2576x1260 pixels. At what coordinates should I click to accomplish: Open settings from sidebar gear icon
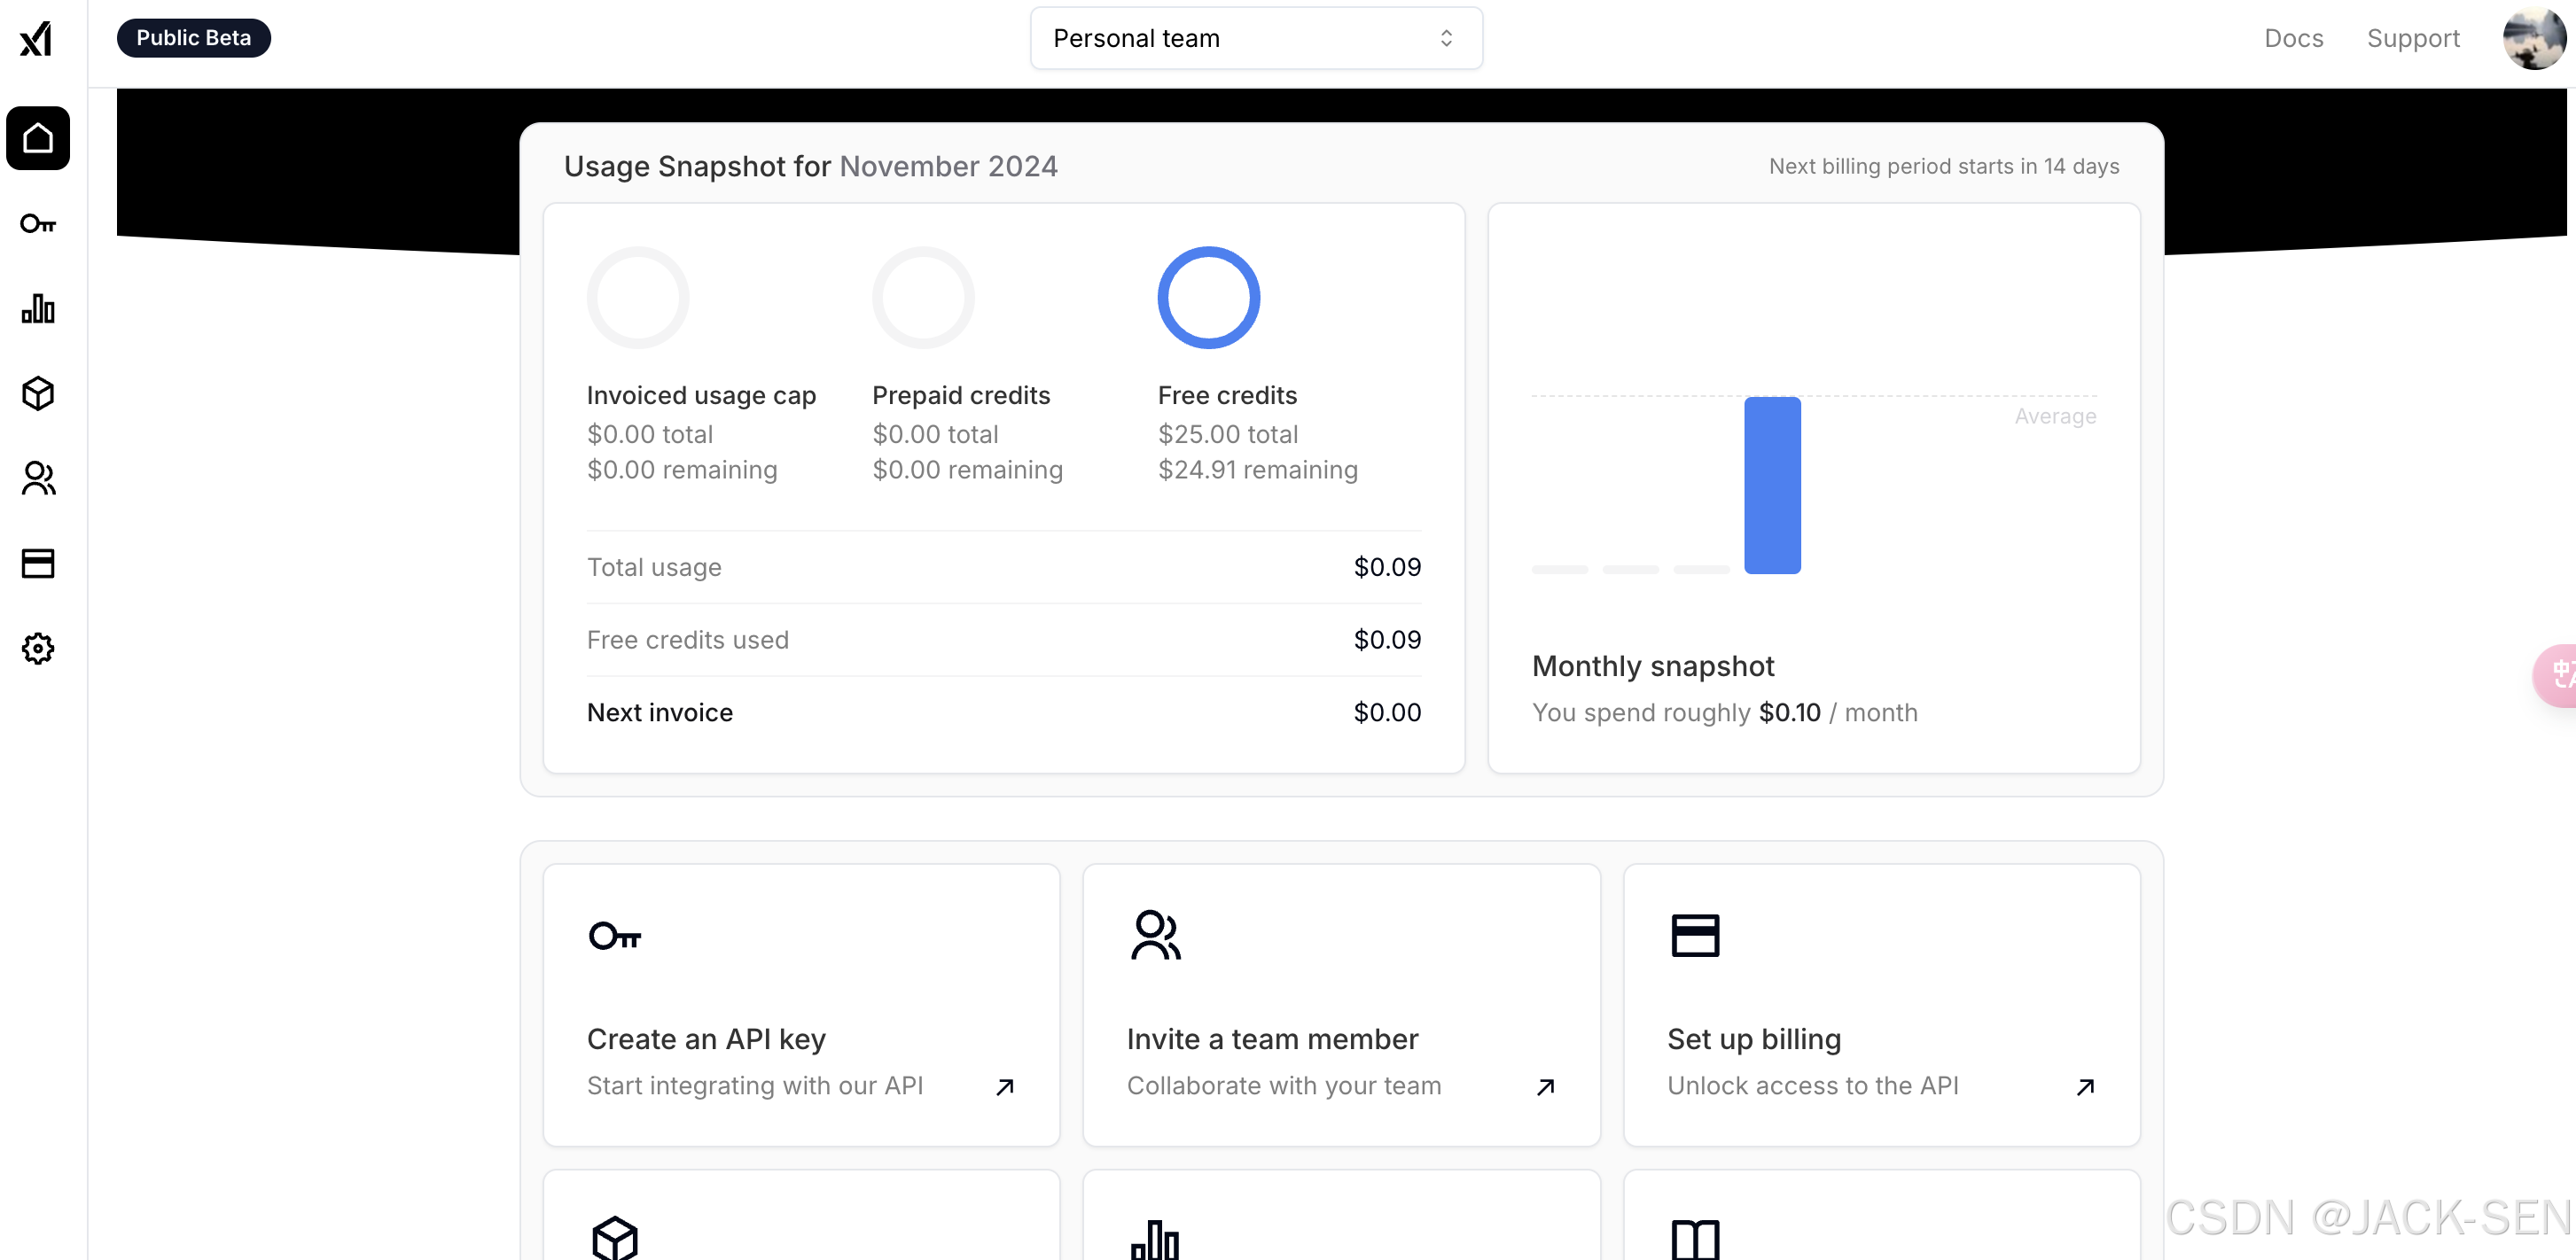click(38, 649)
